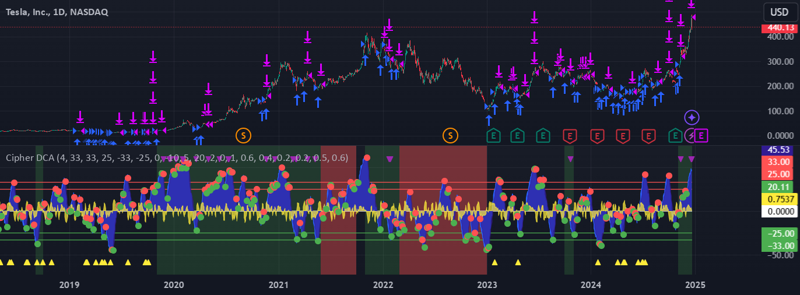The height and width of the screenshot is (295, 800).
Task: Click the purple triangle marker in early 2022
Action: [x=390, y=159]
